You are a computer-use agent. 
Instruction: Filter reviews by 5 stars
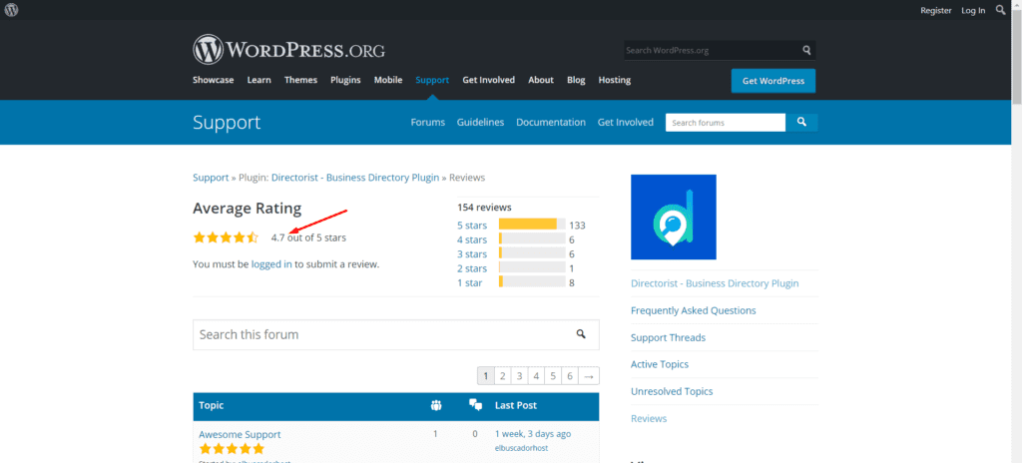[472, 226]
